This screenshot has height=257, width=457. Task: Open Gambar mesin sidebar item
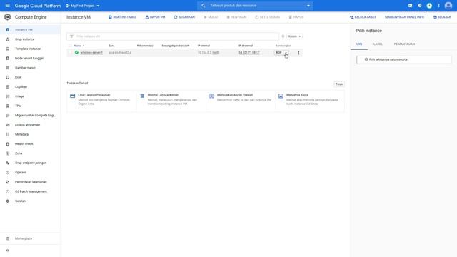click(x=30, y=68)
